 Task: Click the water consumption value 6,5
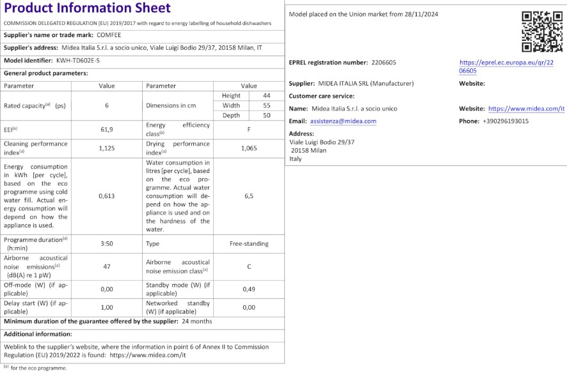point(249,196)
